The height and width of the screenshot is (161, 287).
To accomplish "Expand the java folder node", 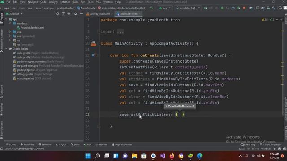I will coord(10,32).
